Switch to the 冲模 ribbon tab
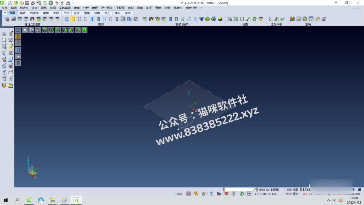Viewport: 364px width, 205px height. tap(97, 13)
